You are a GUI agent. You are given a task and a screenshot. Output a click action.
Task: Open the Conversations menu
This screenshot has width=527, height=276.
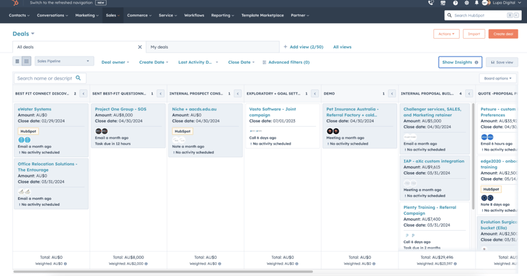pos(53,15)
